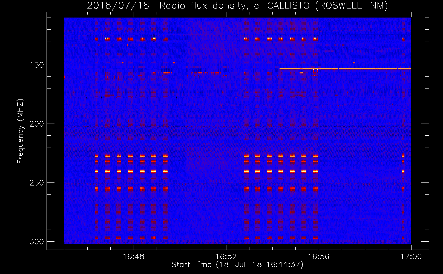Select the Start Time axis label

coord(237,265)
